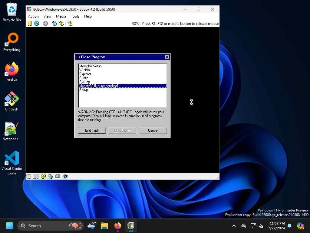Select WIN9X in task list
The width and height of the screenshot is (310, 233).
click(123, 70)
